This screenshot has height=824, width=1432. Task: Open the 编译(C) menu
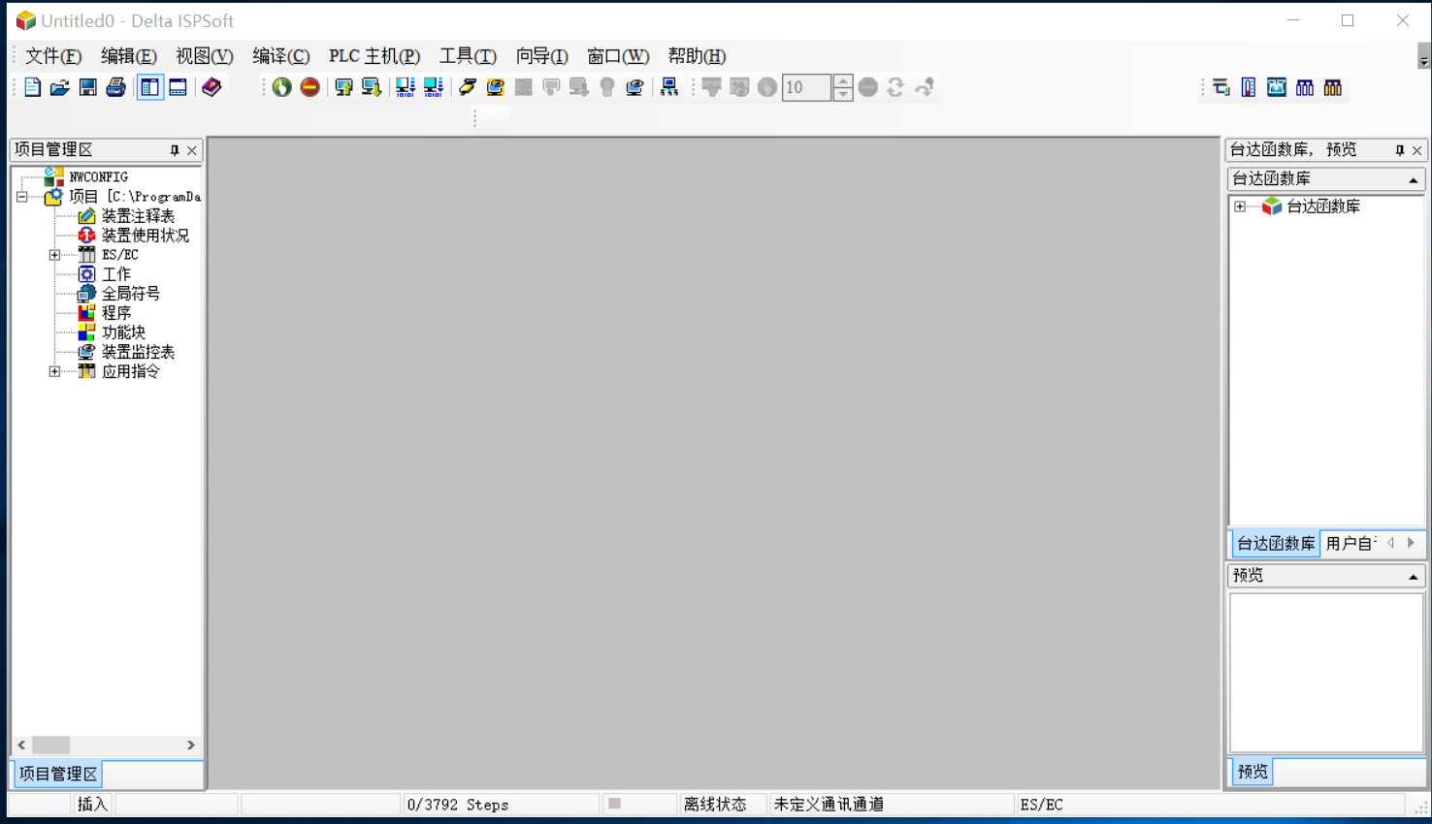(x=280, y=56)
